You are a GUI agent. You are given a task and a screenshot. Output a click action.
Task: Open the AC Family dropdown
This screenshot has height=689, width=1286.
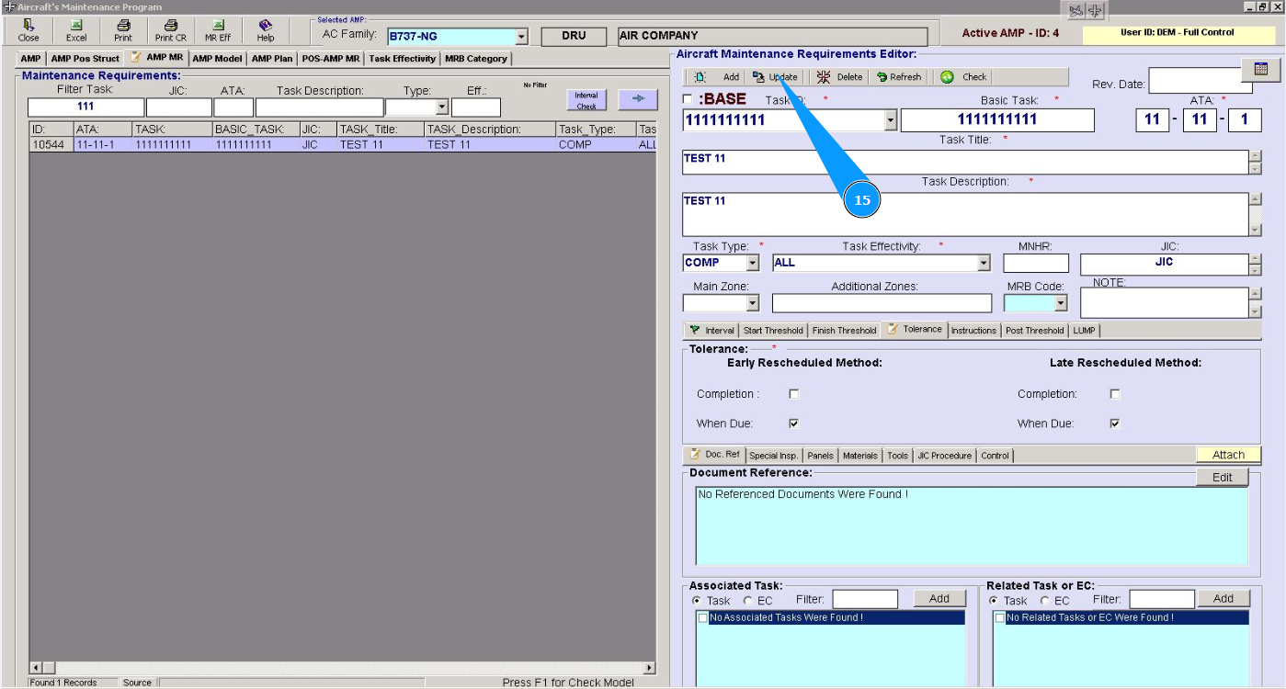tap(521, 37)
